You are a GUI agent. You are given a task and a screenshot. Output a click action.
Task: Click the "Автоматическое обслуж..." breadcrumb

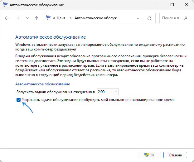pyautogui.click(x=97, y=18)
